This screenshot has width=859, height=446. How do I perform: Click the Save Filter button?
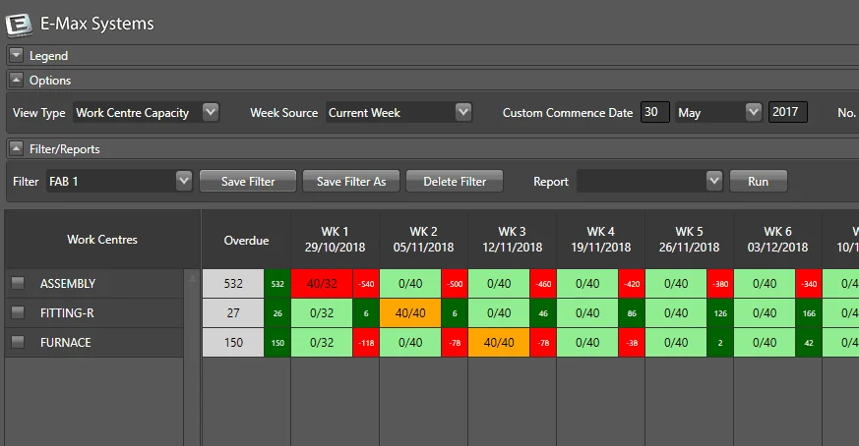pyautogui.click(x=248, y=181)
